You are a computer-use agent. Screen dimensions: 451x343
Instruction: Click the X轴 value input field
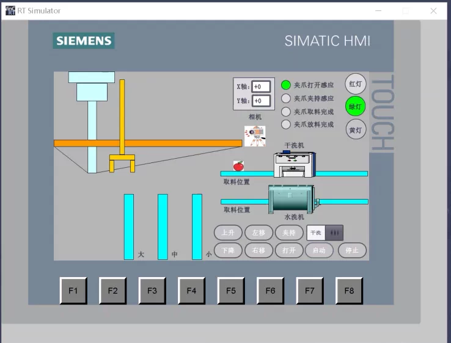(261, 87)
